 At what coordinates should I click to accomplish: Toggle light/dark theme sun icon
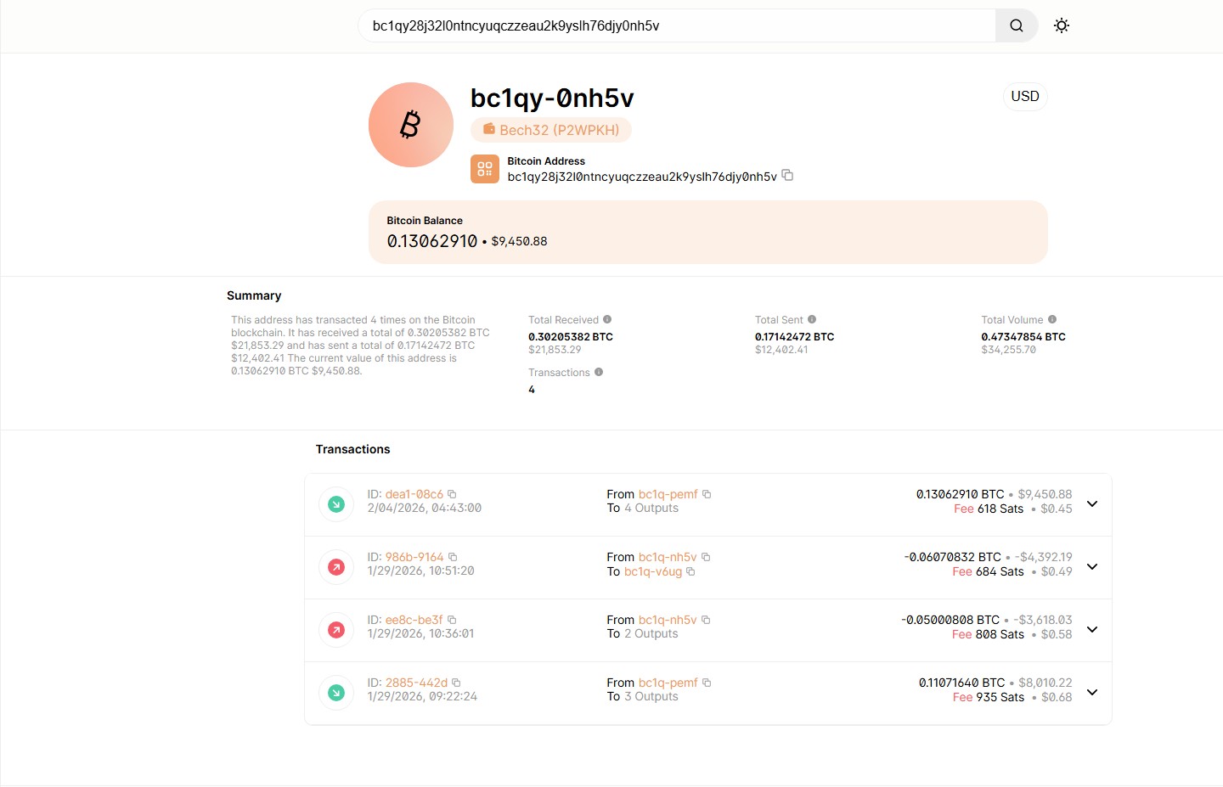(x=1061, y=25)
